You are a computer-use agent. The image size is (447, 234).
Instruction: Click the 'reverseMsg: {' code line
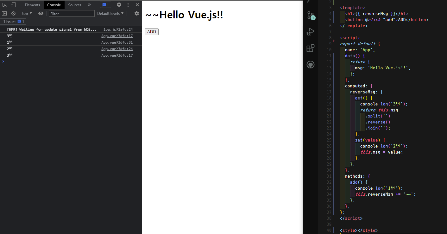[x=367, y=92]
